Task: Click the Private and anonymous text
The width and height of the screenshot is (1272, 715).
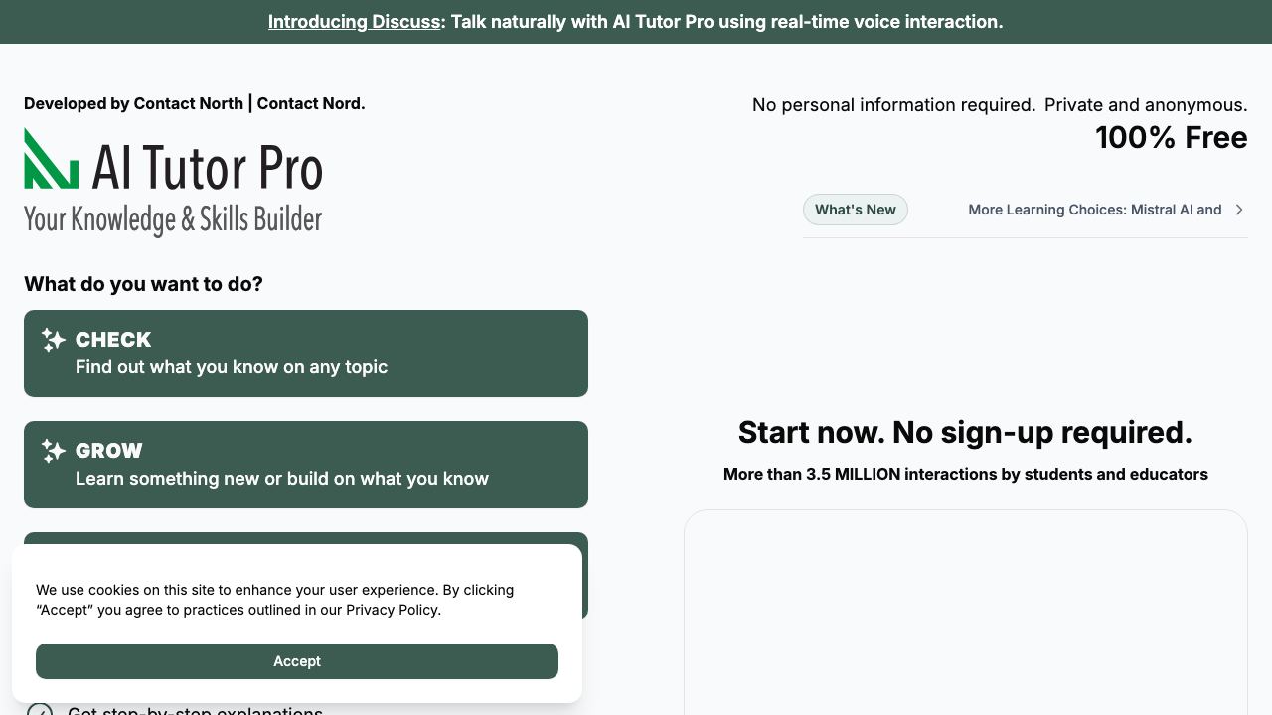Action: (x=1146, y=105)
